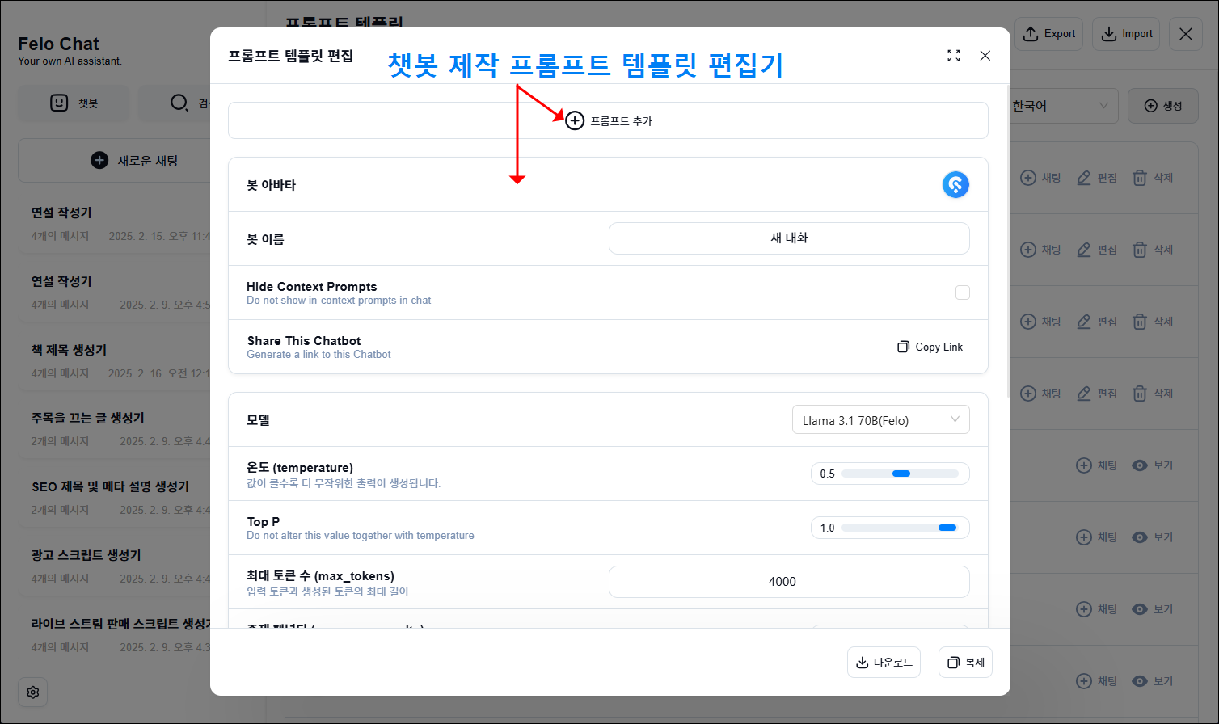
Task: Start 새로운 채팅 in sidebar
Action: (x=134, y=161)
